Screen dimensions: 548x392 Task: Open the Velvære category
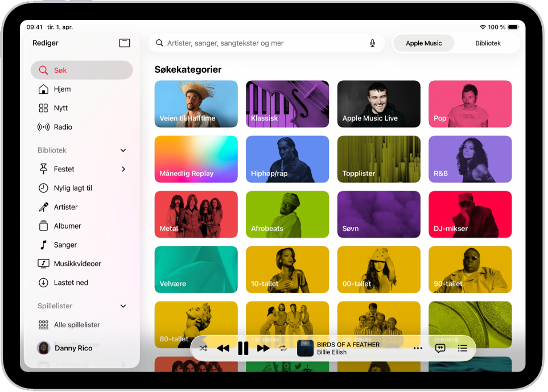point(196,270)
